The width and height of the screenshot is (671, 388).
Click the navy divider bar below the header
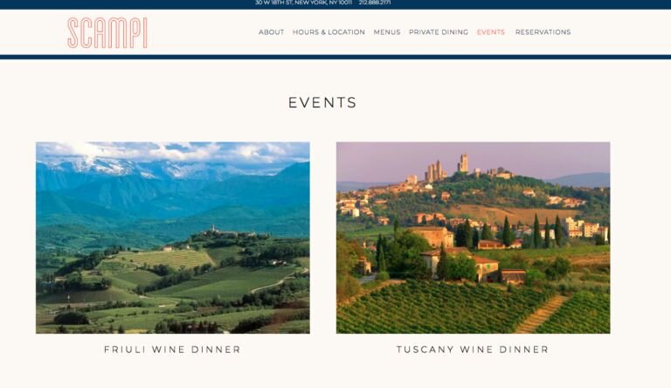(x=335, y=57)
